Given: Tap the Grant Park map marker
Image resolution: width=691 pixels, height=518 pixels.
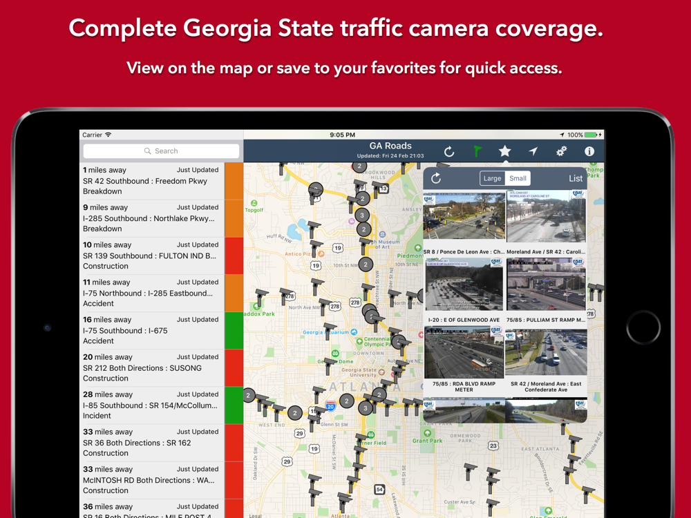Looking at the screenshot, I should [427, 433].
